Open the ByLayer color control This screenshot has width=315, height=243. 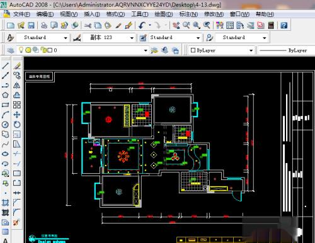[x=222, y=50]
